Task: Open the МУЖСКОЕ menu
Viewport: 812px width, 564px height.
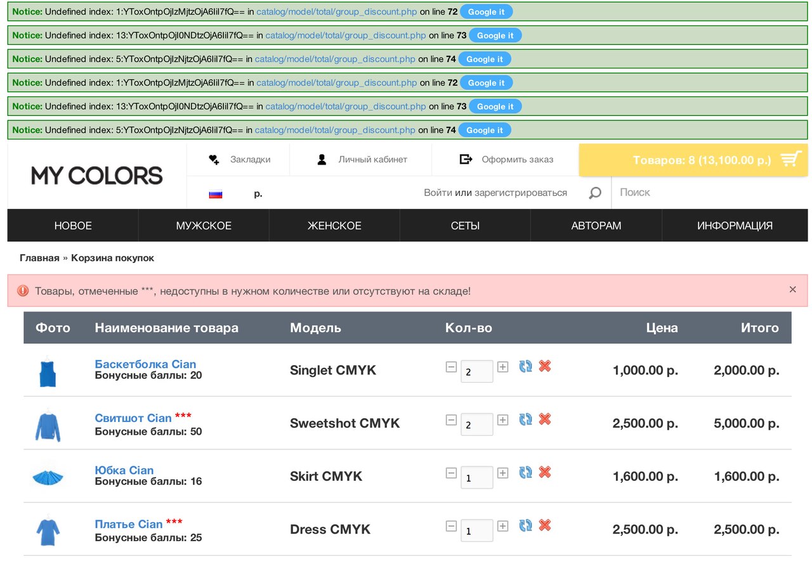Action: pyautogui.click(x=204, y=226)
